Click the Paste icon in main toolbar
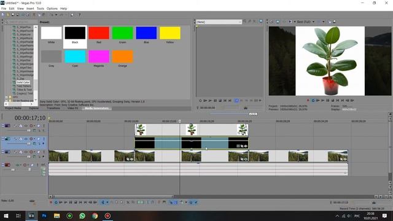The height and width of the screenshot is (221, 393). click(x=44, y=15)
